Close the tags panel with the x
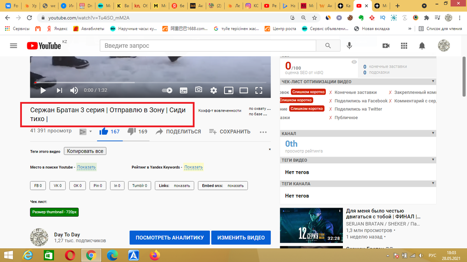The height and width of the screenshot is (262, 467). tap(270, 149)
